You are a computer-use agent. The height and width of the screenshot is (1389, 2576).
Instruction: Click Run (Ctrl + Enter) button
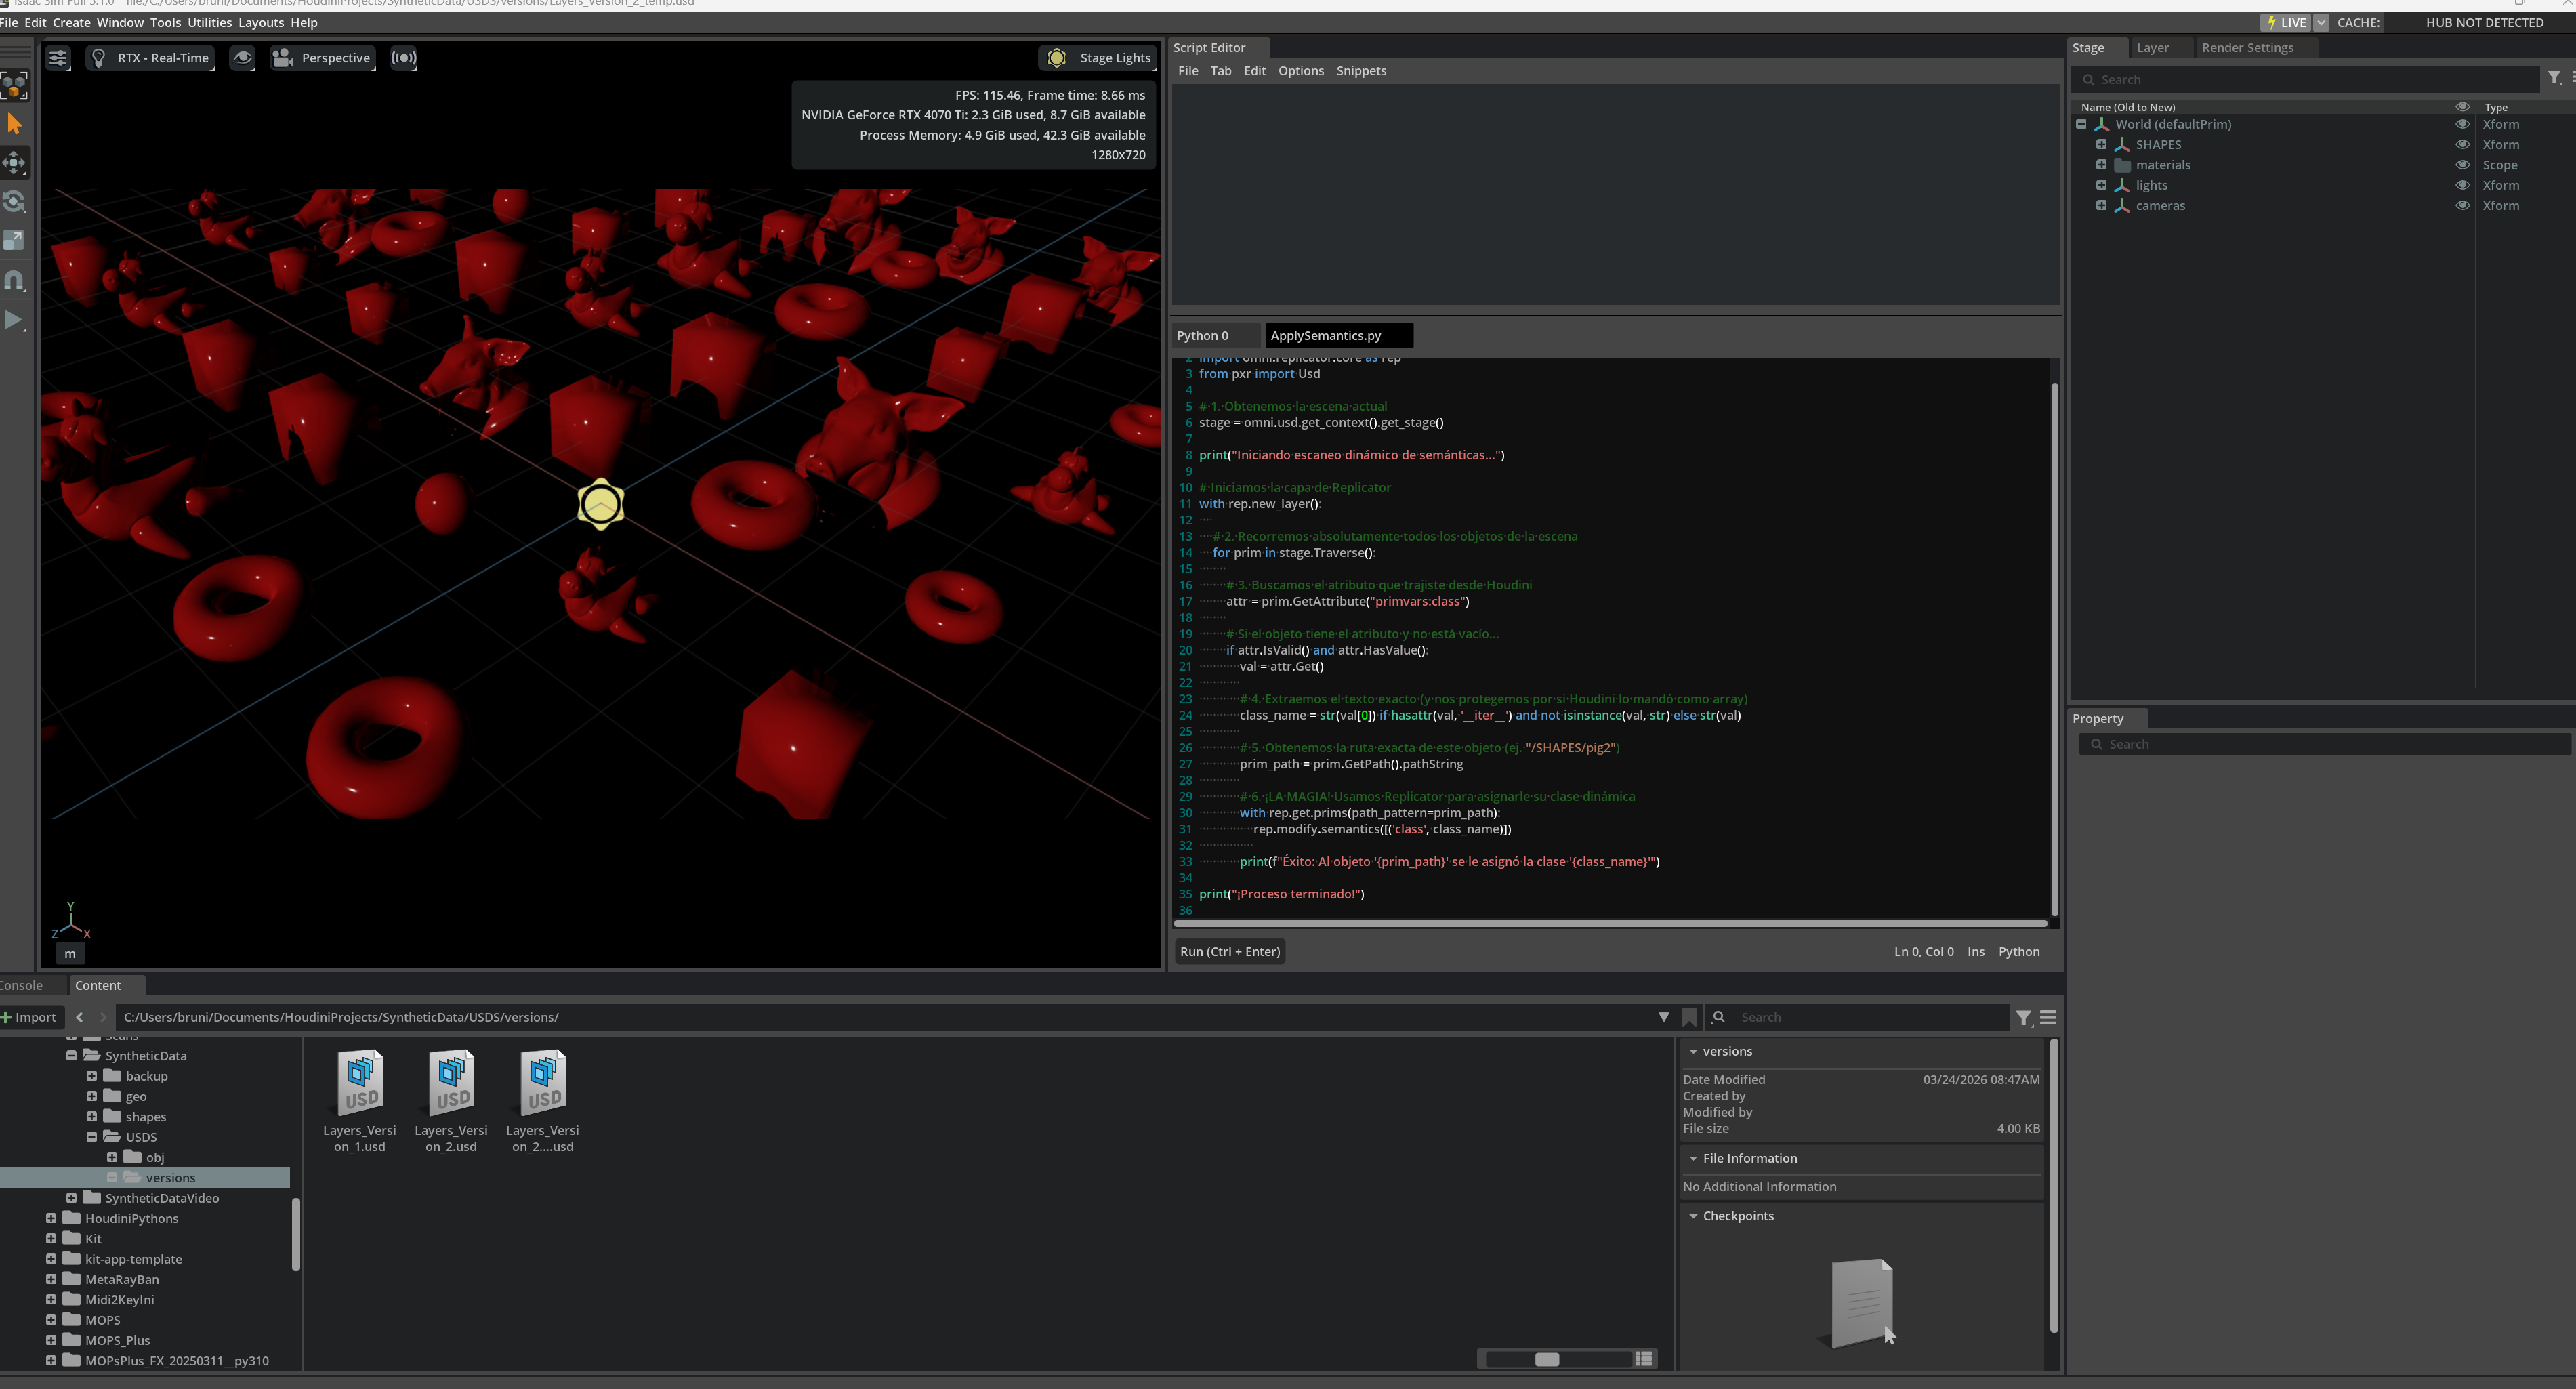pos(1229,952)
